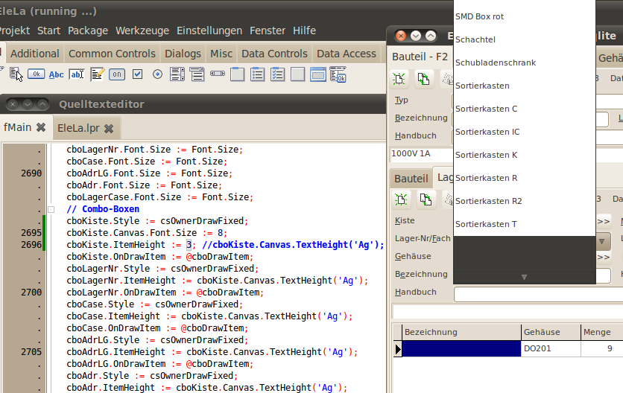
Task: Pick the TToggleBox 'on' component
Action: (x=117, y=74)
